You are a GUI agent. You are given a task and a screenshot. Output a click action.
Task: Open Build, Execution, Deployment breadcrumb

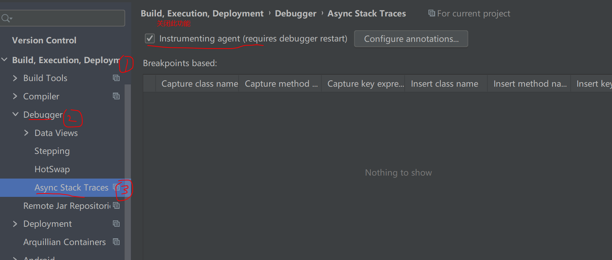coord(202,13)
